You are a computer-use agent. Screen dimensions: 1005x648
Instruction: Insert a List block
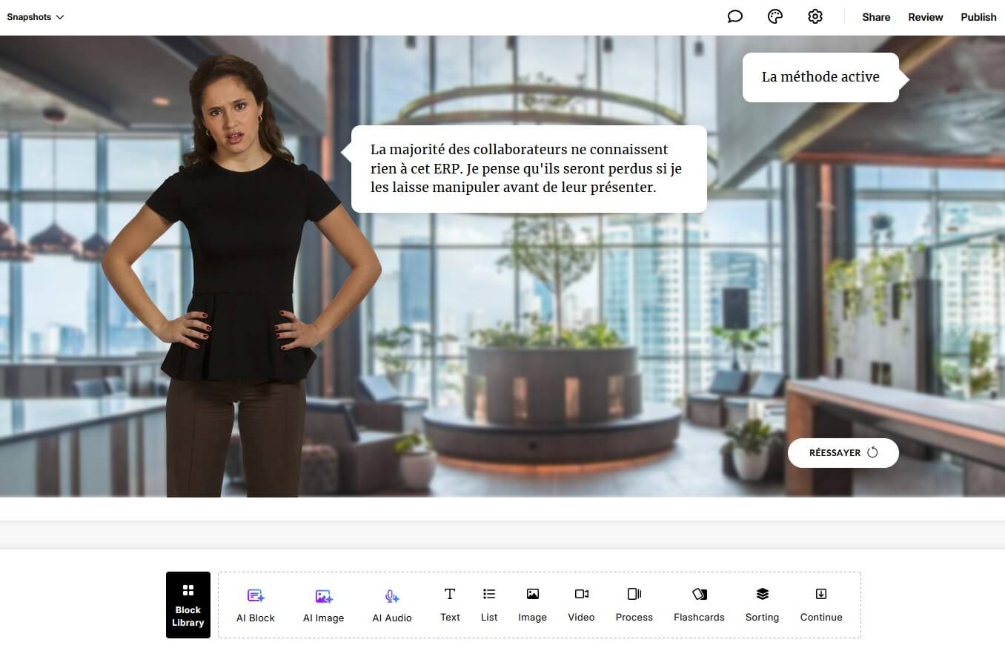pos(489,605)
